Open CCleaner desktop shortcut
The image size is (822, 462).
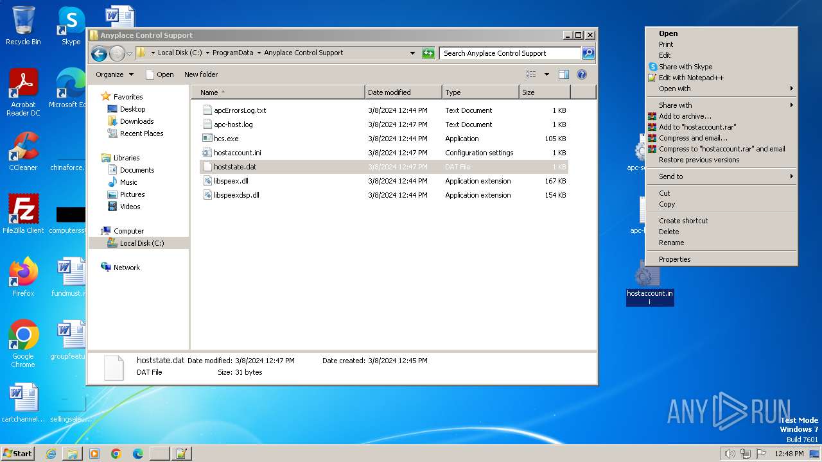click(23, 151)
